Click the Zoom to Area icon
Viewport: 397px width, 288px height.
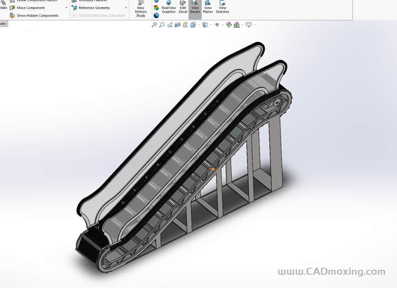pyautogui.click(x=162, y=25)
